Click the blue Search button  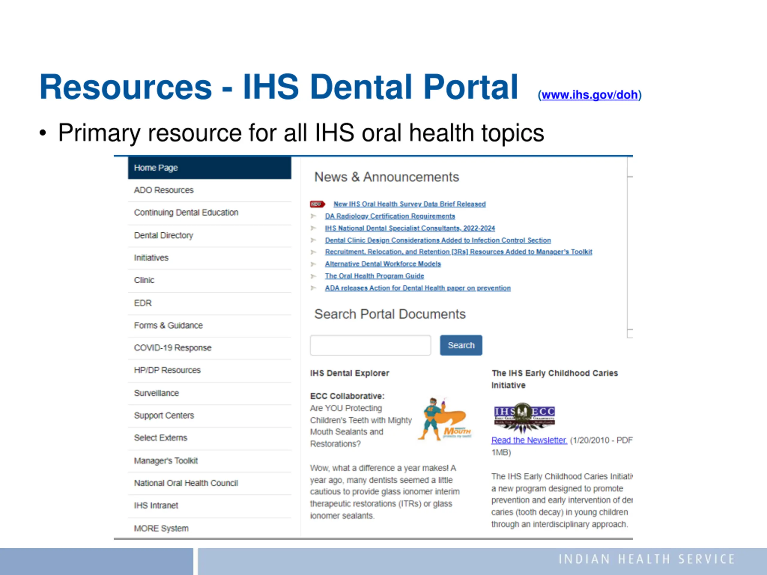pos(461,345)
